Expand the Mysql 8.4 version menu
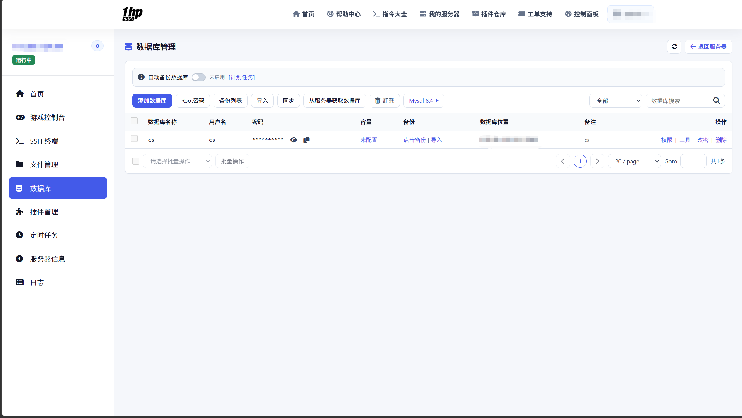Screen dimensions: 742x418 pos(424,101)
